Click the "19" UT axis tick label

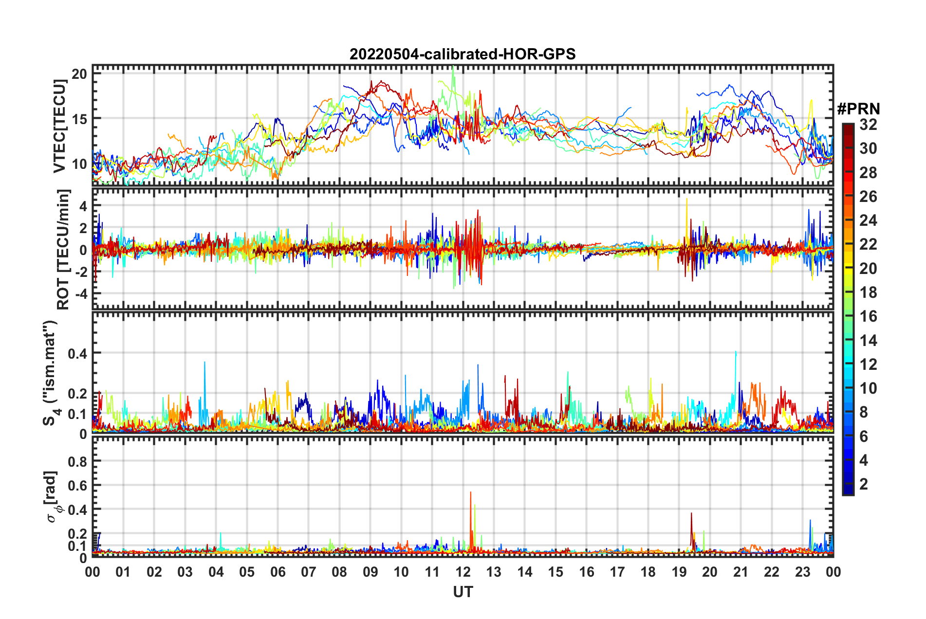679,572
